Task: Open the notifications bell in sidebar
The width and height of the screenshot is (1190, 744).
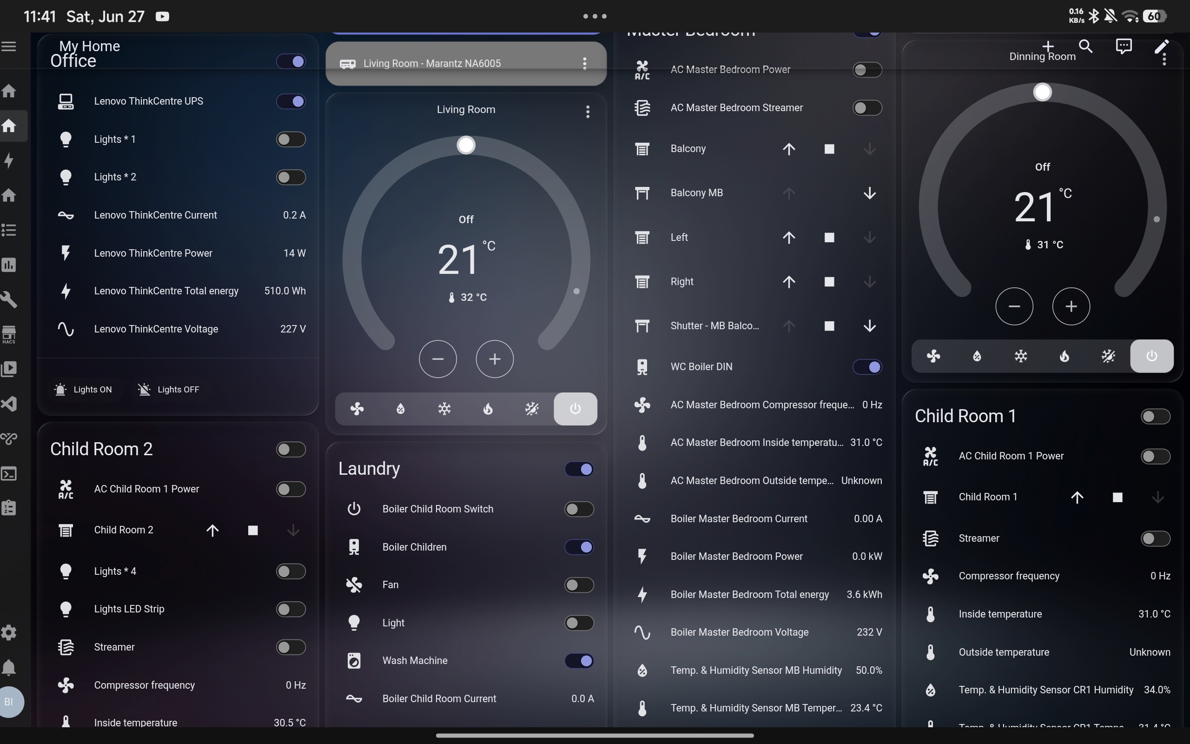Action: tap(9, 667)
